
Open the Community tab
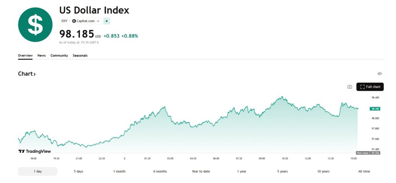59,56
